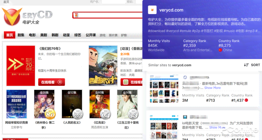The width and height of the screenshot is (262, 140).
Task: Open the 2019网民网络安全感 survey thumbnail
Action: tap(16, 104)
